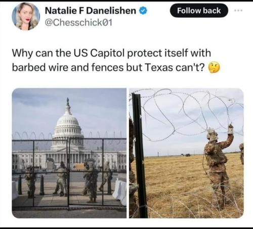Click the black fence post in right photo

[140, 155]
